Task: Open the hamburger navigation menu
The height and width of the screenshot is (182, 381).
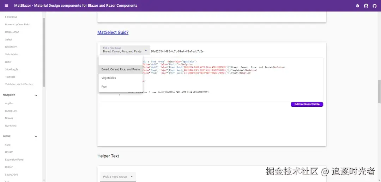Action: (7, 6)
